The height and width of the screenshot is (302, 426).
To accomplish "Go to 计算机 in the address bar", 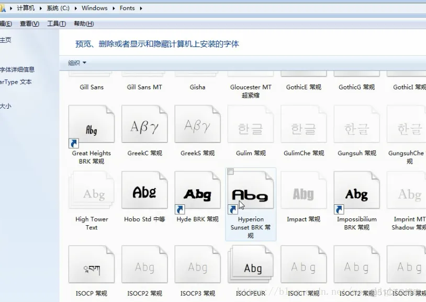I will (x=26, y=8).
